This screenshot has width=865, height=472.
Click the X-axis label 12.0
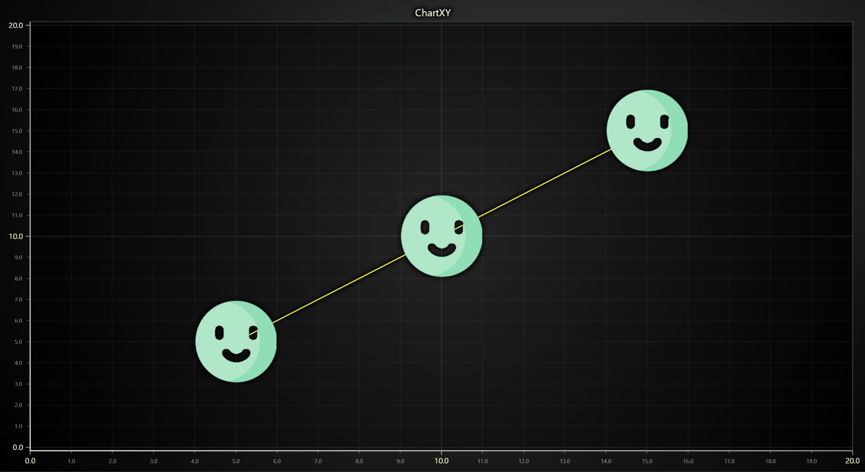coord(524,461)
